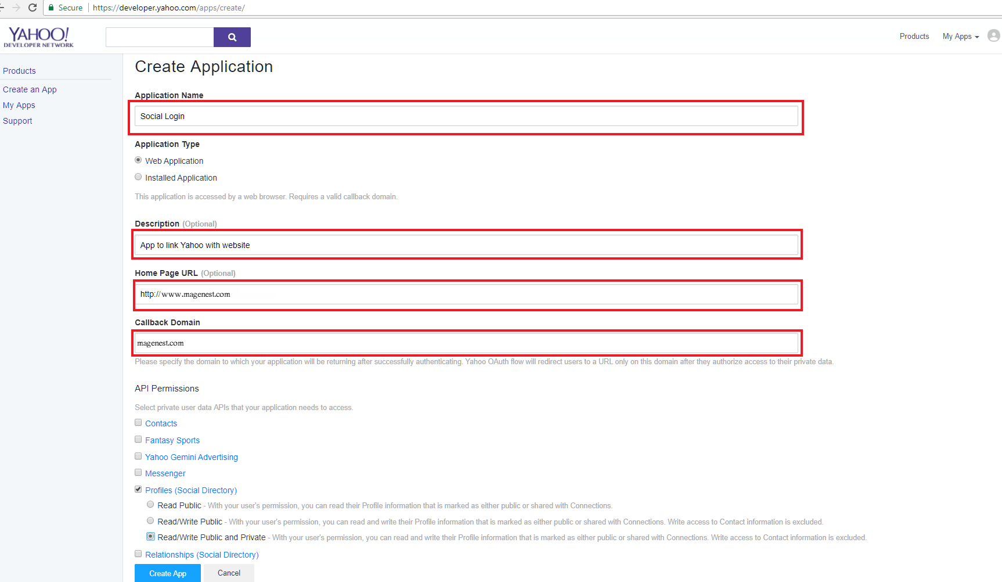Enable the Messenger permission checkbox
The image size is (1002, 582).
pyautogui.click(x=138, y=473)
